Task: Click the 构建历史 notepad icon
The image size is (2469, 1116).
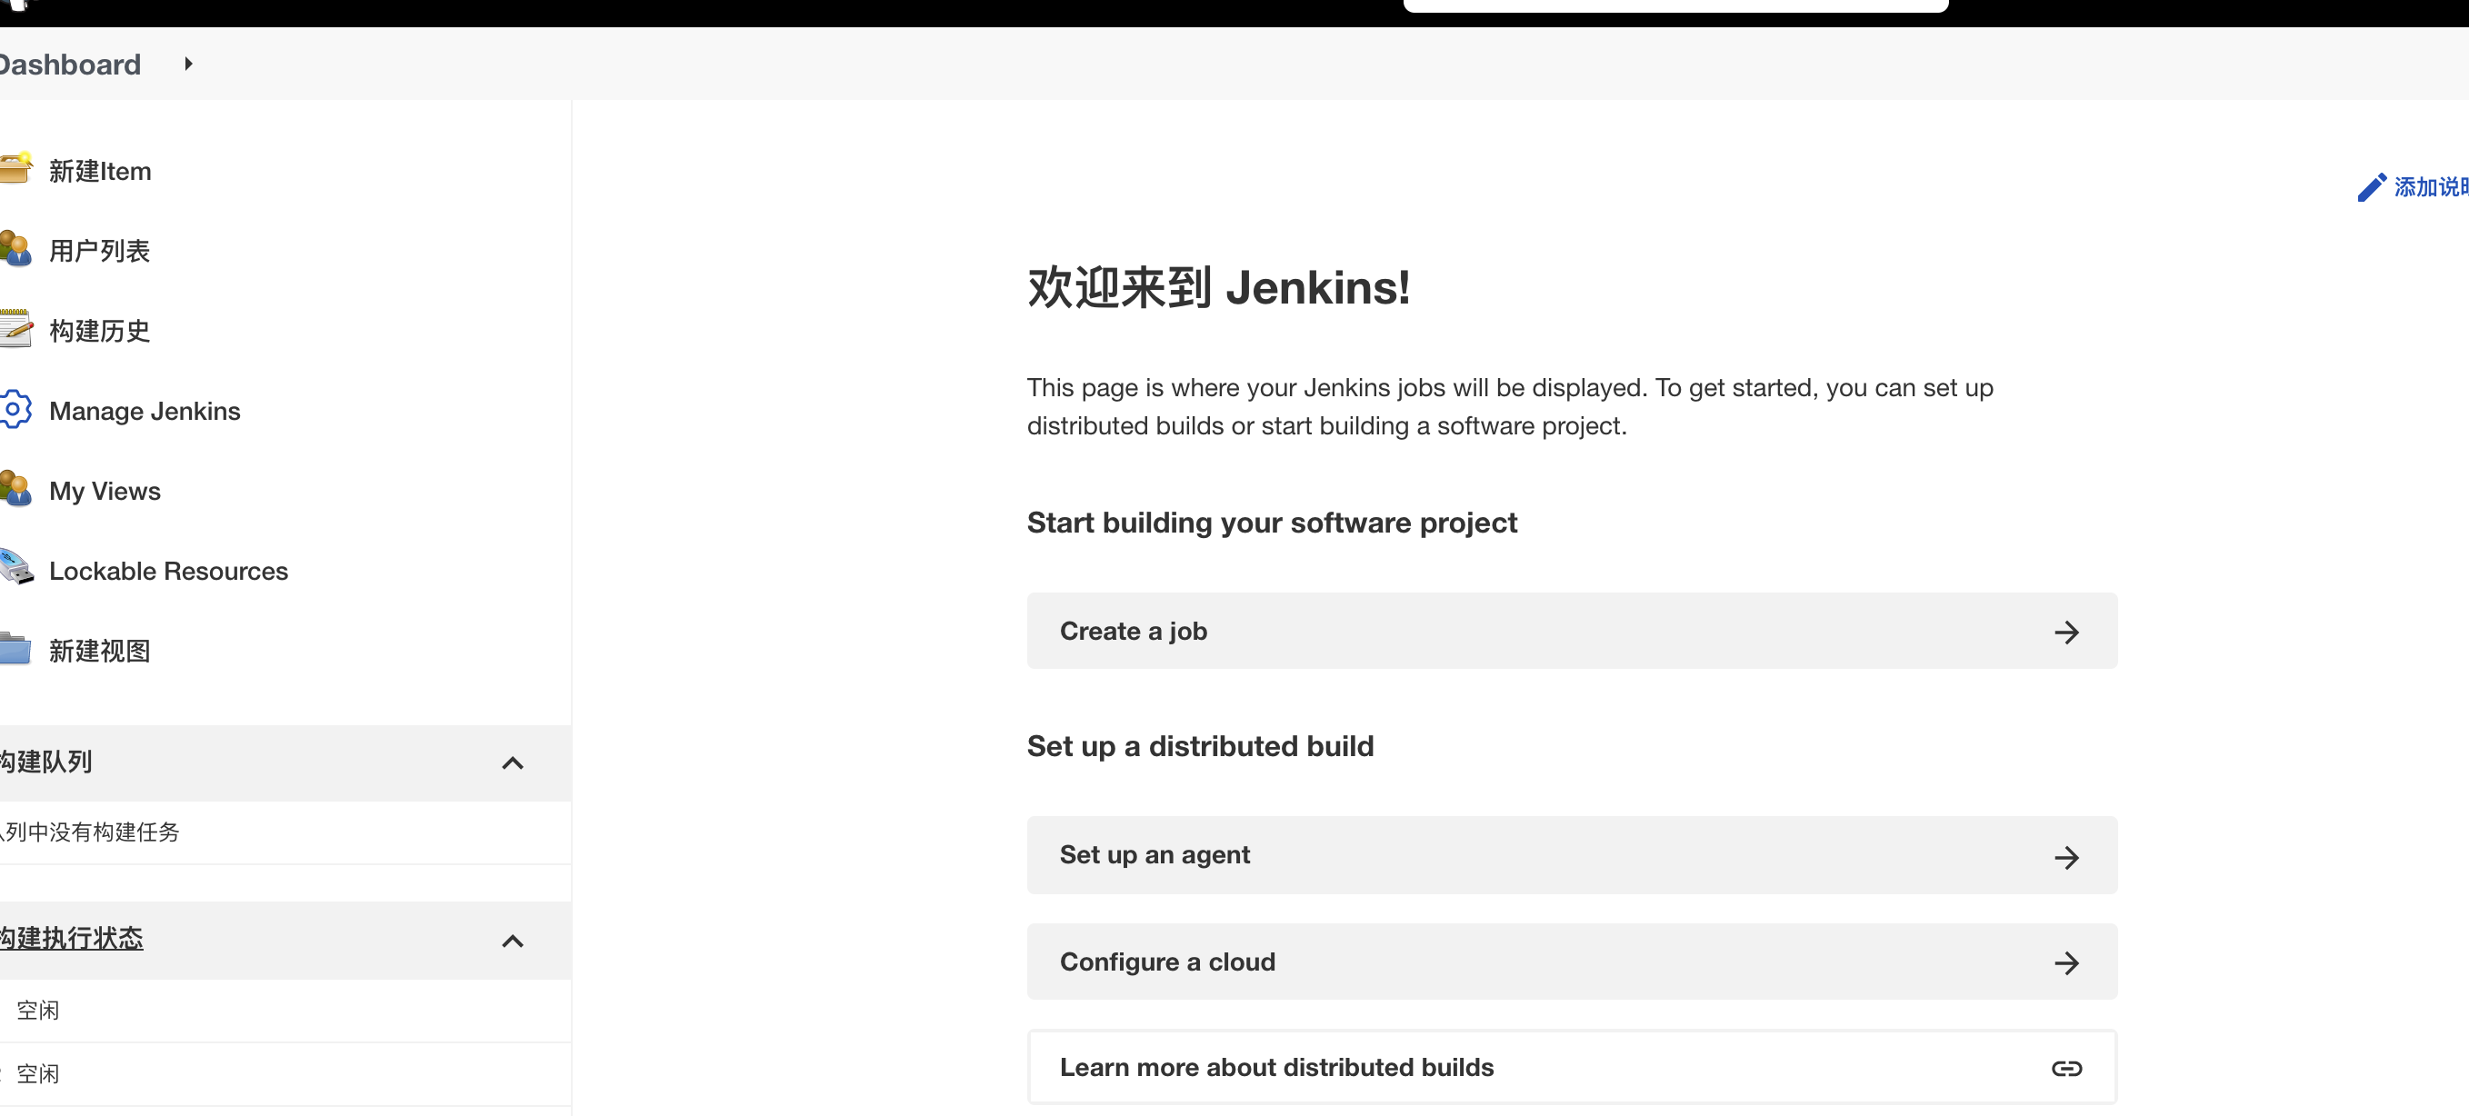Action: pyautogui.click(x=15, y=330)
